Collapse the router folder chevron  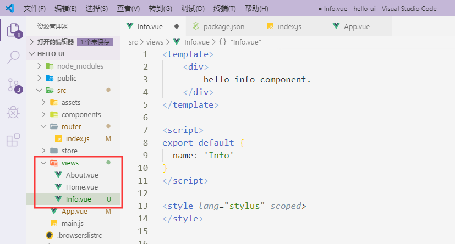43,126
